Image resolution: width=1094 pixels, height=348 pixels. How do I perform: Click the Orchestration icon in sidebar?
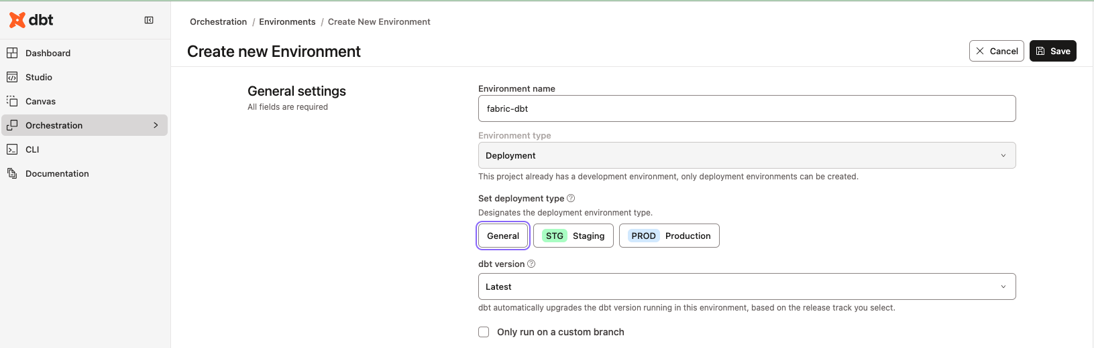[12, 125]
